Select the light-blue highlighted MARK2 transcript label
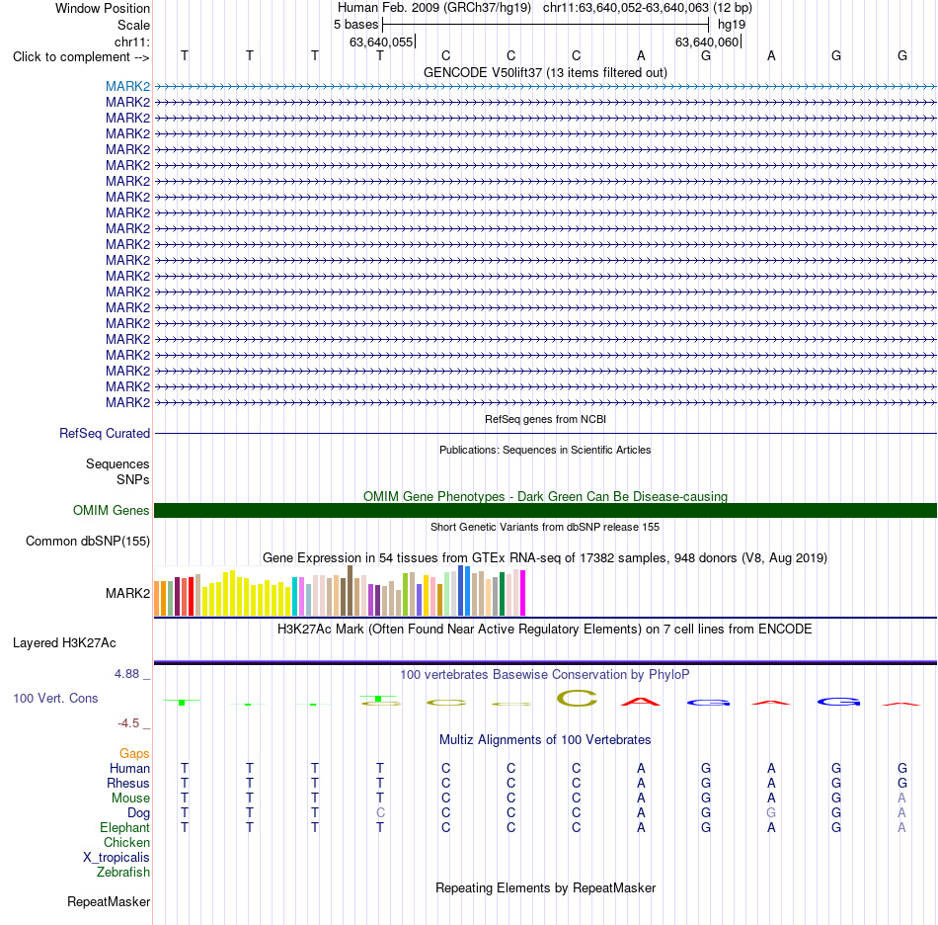 click(127, 86)
